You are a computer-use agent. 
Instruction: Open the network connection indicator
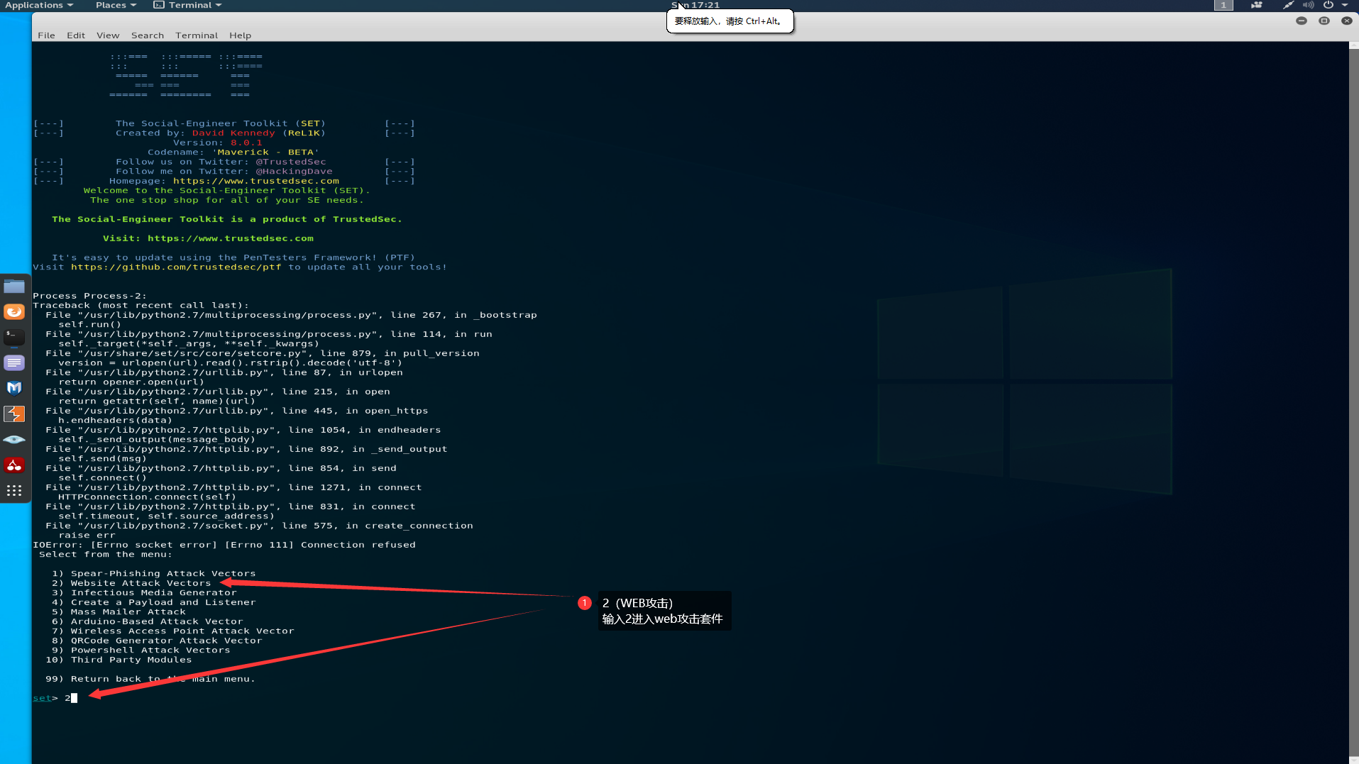[x=1288, y=5]
